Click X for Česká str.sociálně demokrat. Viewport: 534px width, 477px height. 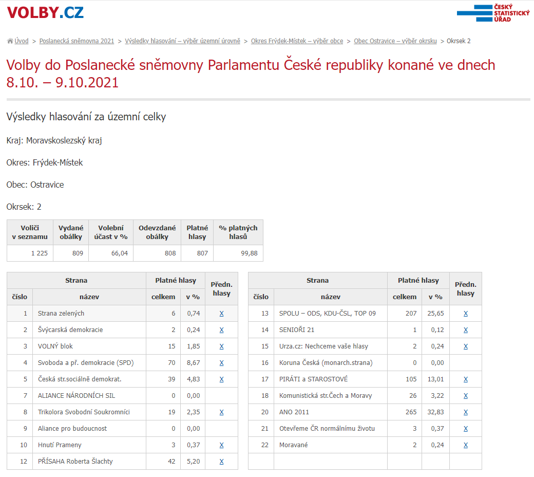click(x=221, y=379)
